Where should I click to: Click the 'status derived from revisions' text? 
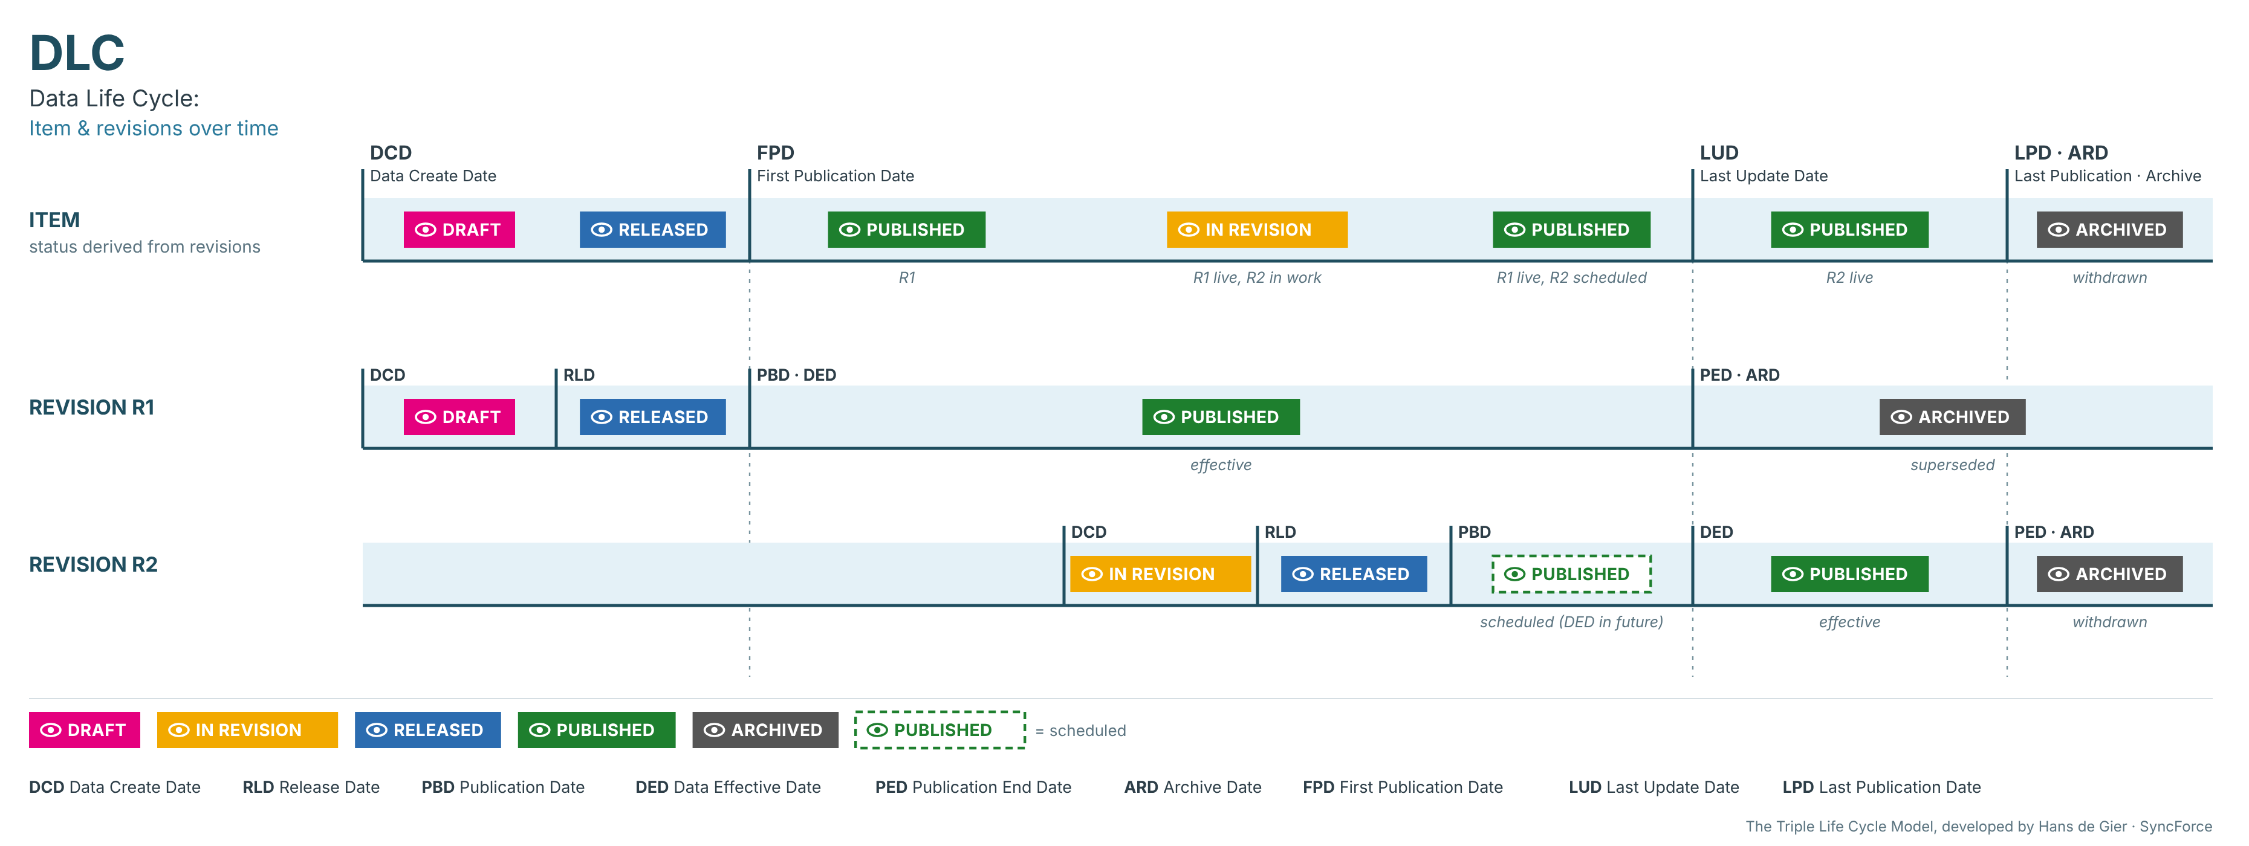[145, 247]
